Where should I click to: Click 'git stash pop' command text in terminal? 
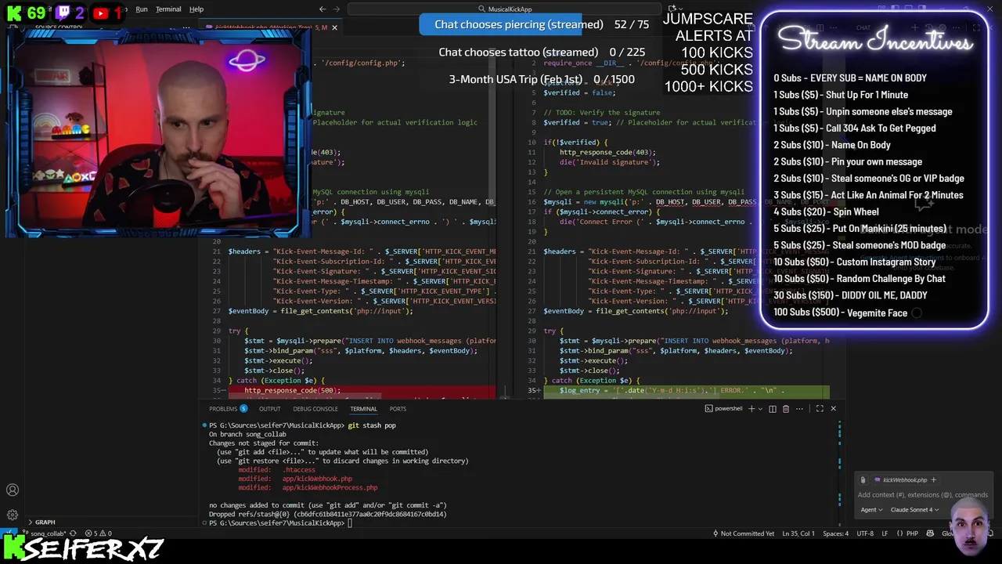tap(372, 425)
